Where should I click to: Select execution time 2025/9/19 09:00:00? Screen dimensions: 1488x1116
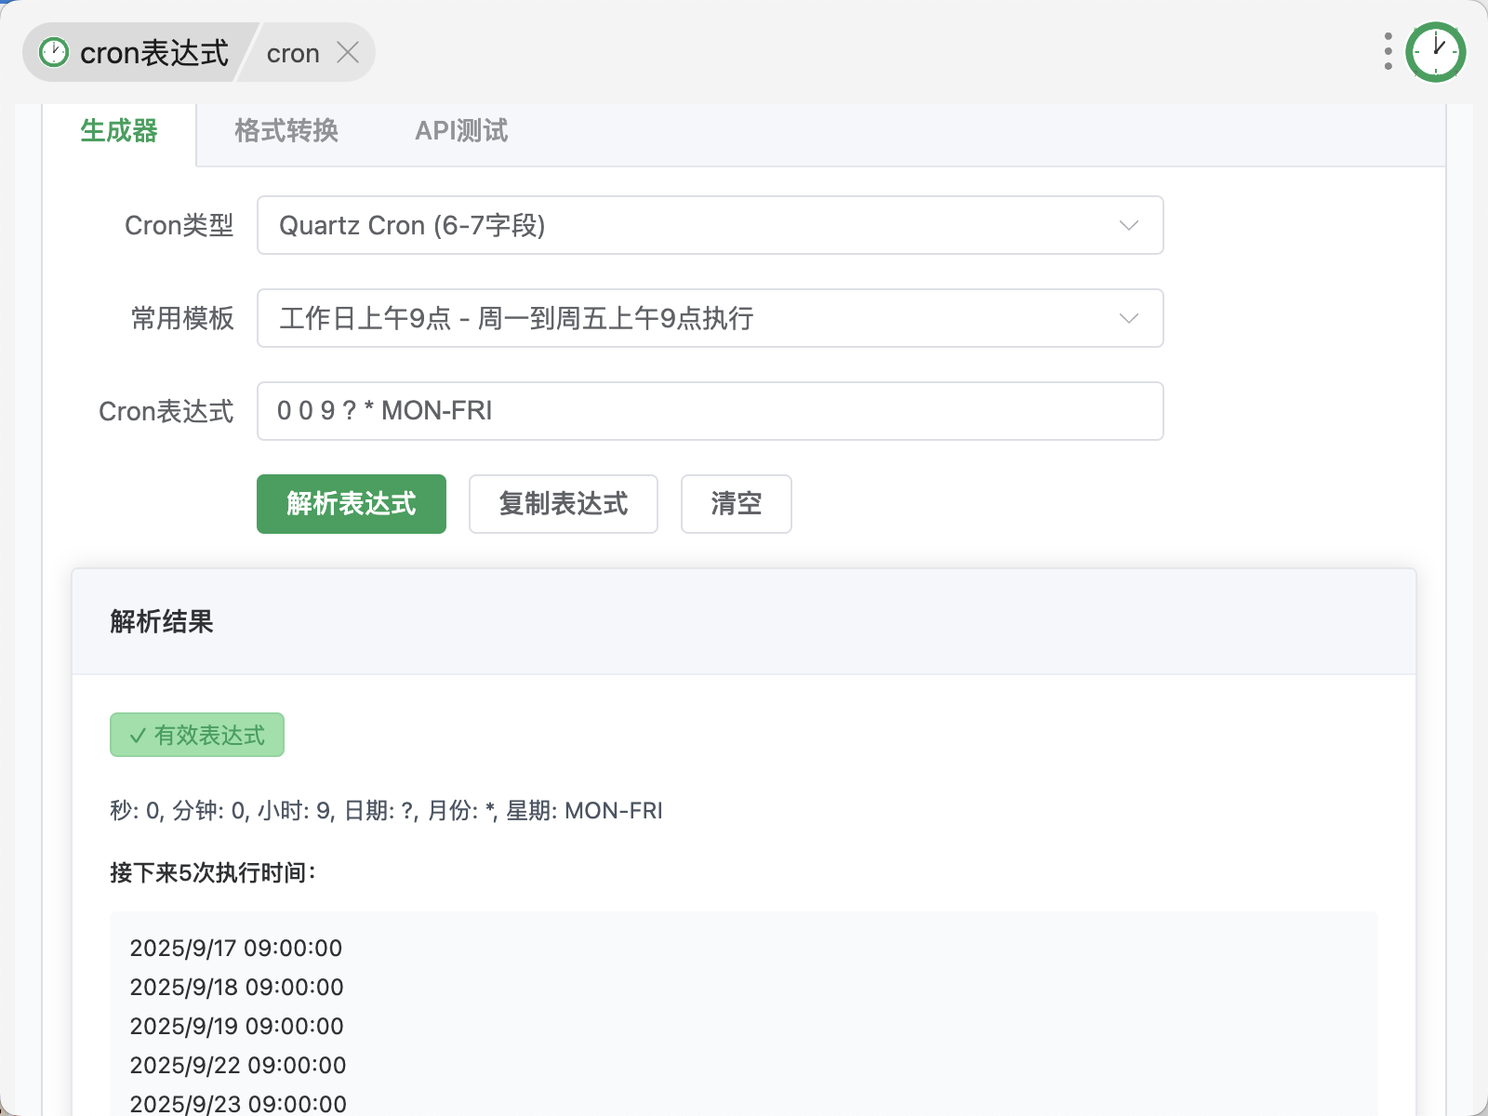[x=236, y=1026]
